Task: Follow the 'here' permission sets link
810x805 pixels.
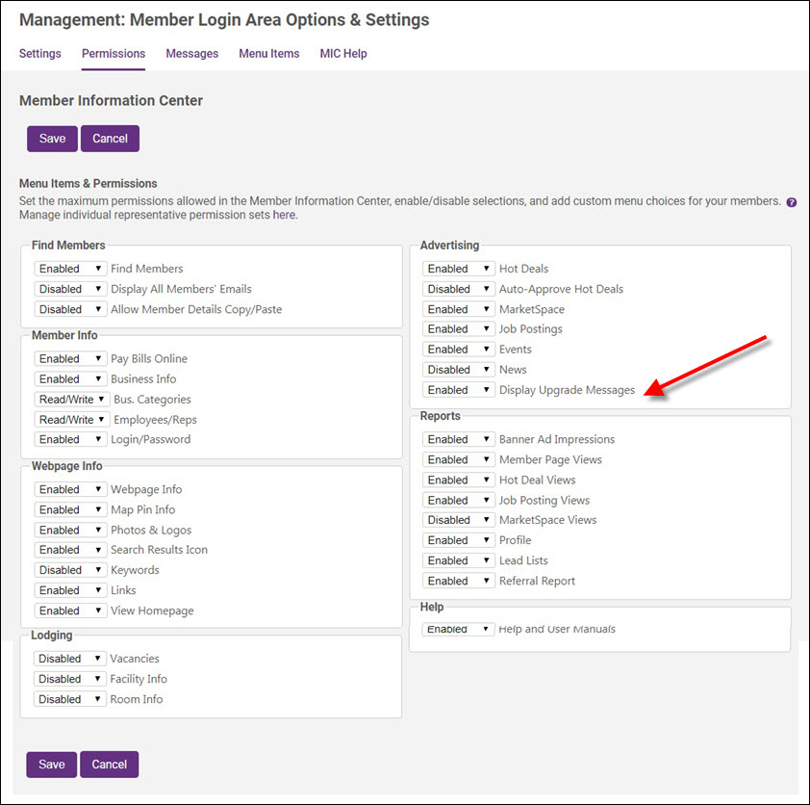Action: tap(285, 215)
